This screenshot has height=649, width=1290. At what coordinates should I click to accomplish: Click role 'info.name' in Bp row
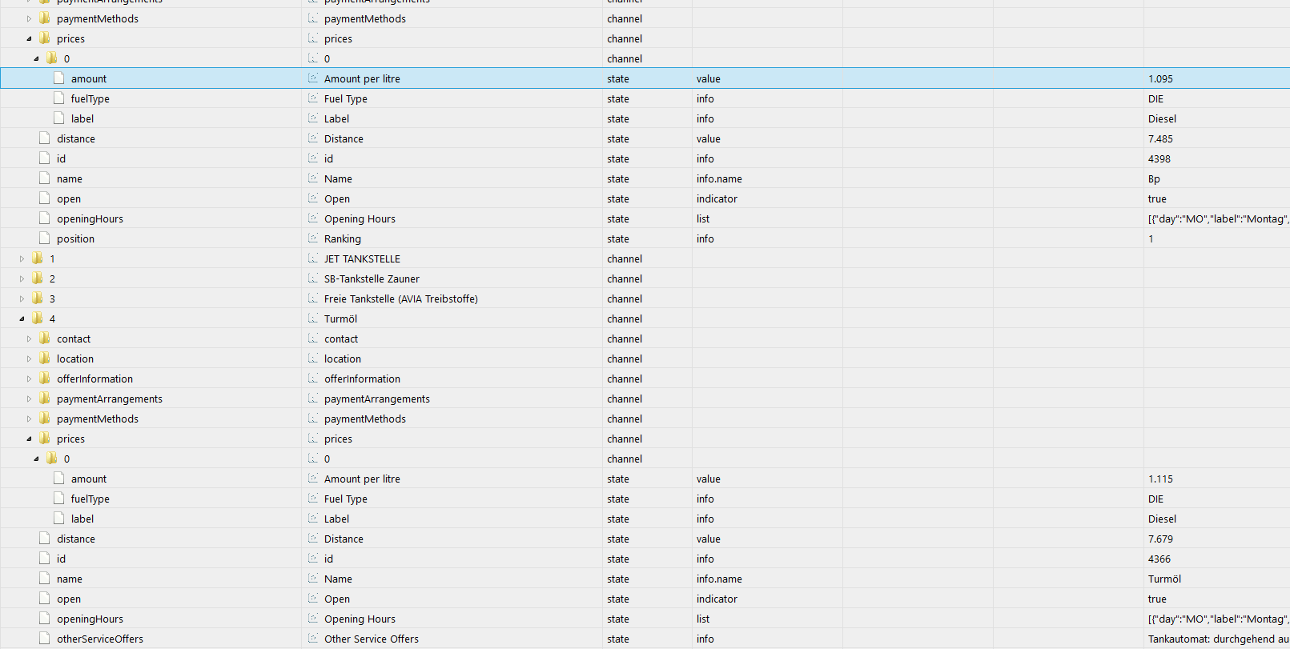tap(719, 178)
